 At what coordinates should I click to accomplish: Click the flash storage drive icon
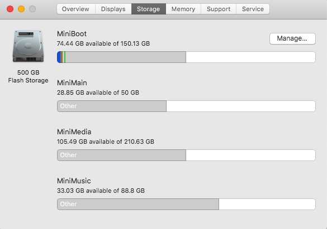(28, 46)
